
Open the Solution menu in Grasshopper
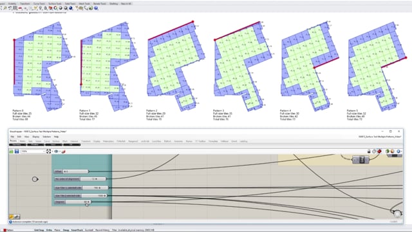point(47,137)
